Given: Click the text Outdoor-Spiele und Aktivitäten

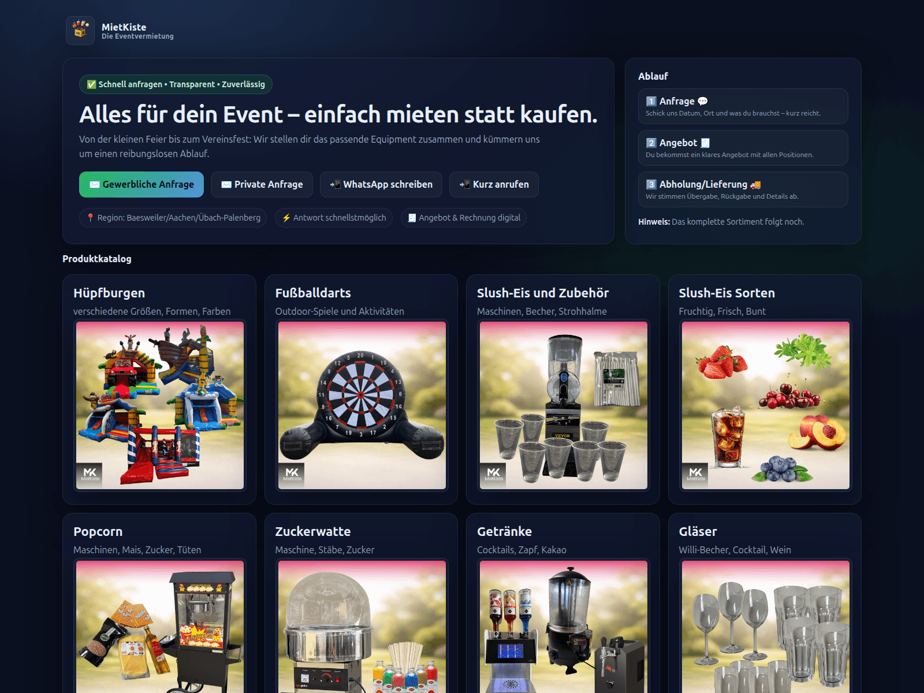Looking at the screenshot, I should coord(340,311).
